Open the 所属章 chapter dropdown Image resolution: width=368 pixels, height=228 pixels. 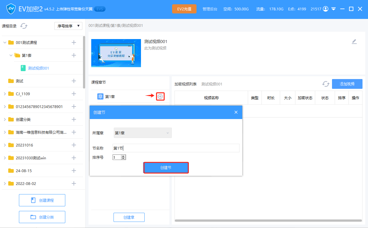coord(143,133)
